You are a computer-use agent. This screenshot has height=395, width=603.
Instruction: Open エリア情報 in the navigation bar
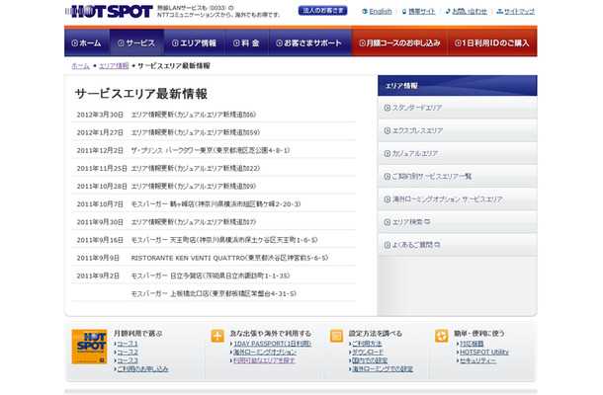[x=195, y=43]
